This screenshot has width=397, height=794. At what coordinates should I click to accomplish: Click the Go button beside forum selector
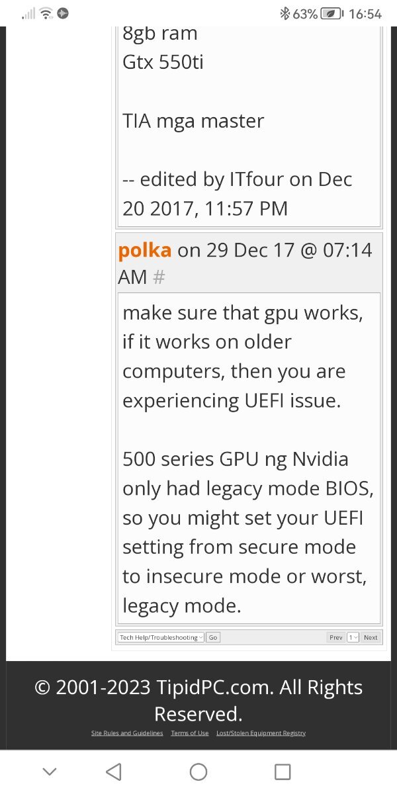click(213, 637)
